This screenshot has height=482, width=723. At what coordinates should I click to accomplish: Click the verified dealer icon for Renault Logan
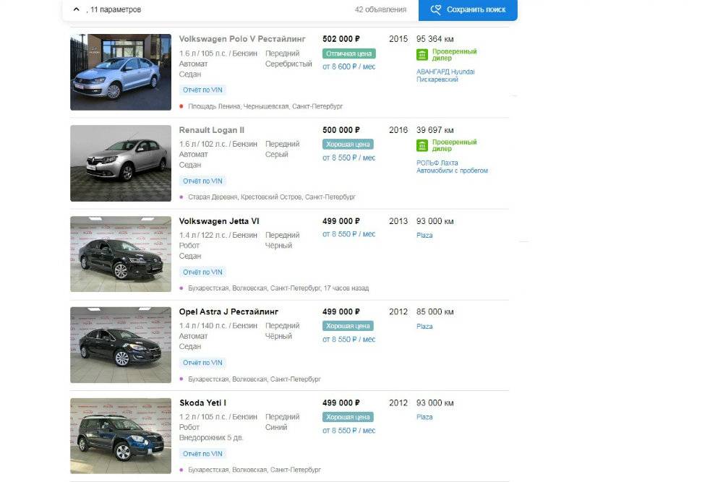point(422,146)
